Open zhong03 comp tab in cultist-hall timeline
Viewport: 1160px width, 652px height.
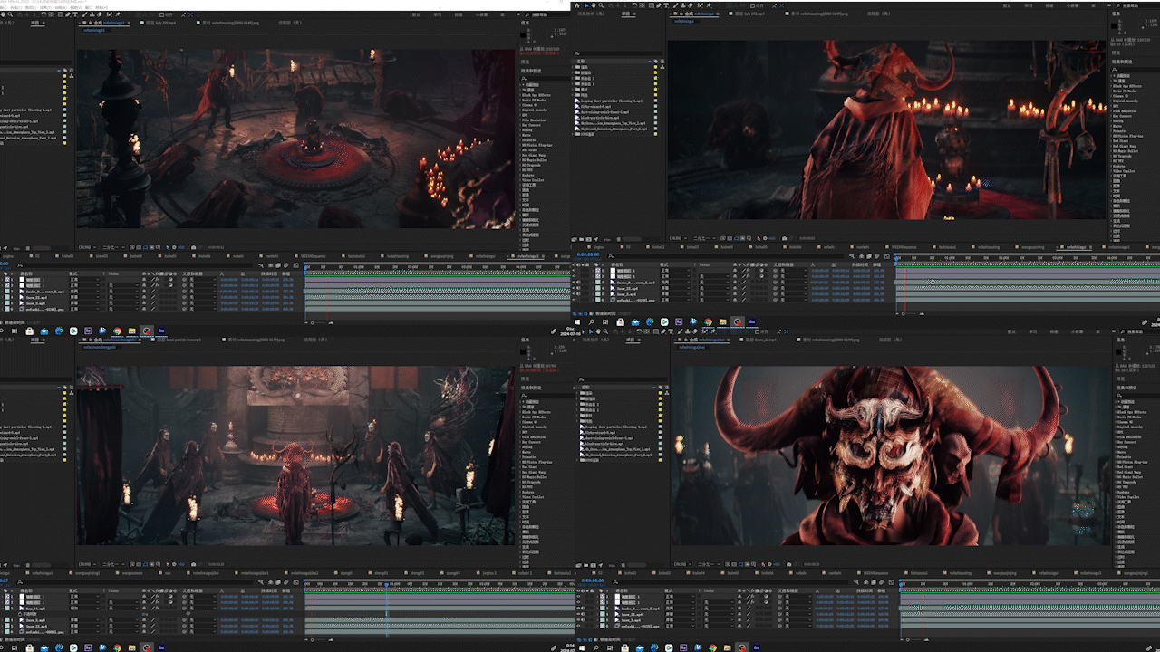coord(417,573)
